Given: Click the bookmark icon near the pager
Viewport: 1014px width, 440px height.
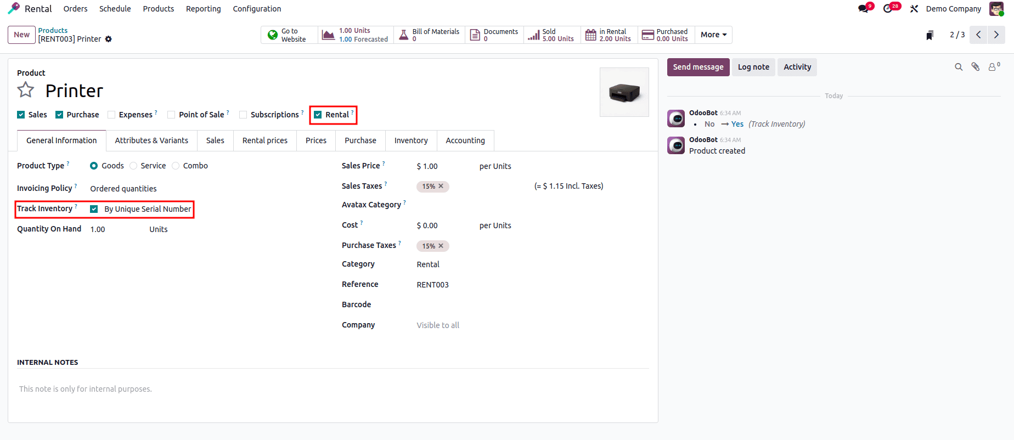Looking at the screenshot, I should click(929, 35).
